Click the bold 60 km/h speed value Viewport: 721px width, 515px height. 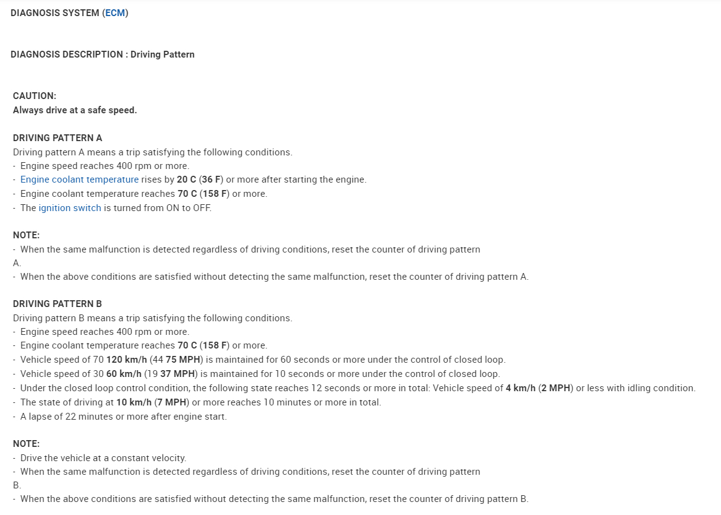(x=124, y=374)
